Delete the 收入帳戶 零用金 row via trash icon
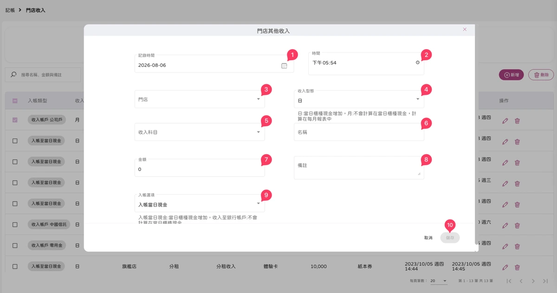Image resolution: width=557 pixels, height=293 pixels. 517,246
